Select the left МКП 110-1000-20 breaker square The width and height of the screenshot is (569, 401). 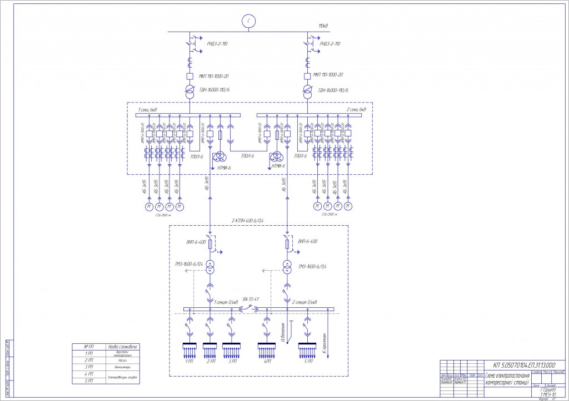190,77
